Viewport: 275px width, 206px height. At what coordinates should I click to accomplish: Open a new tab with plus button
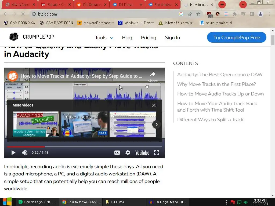click(222, 5)
